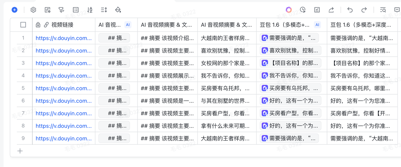Tick the select-all checkbox in header
401x167 pixels.
pyautogui.click(x=23, y=25)
